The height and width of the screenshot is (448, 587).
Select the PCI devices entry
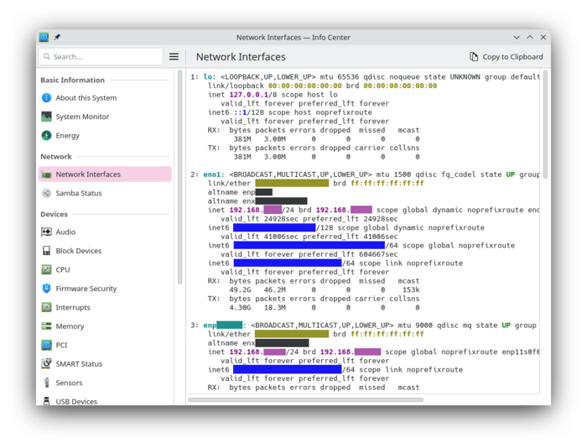61,345
